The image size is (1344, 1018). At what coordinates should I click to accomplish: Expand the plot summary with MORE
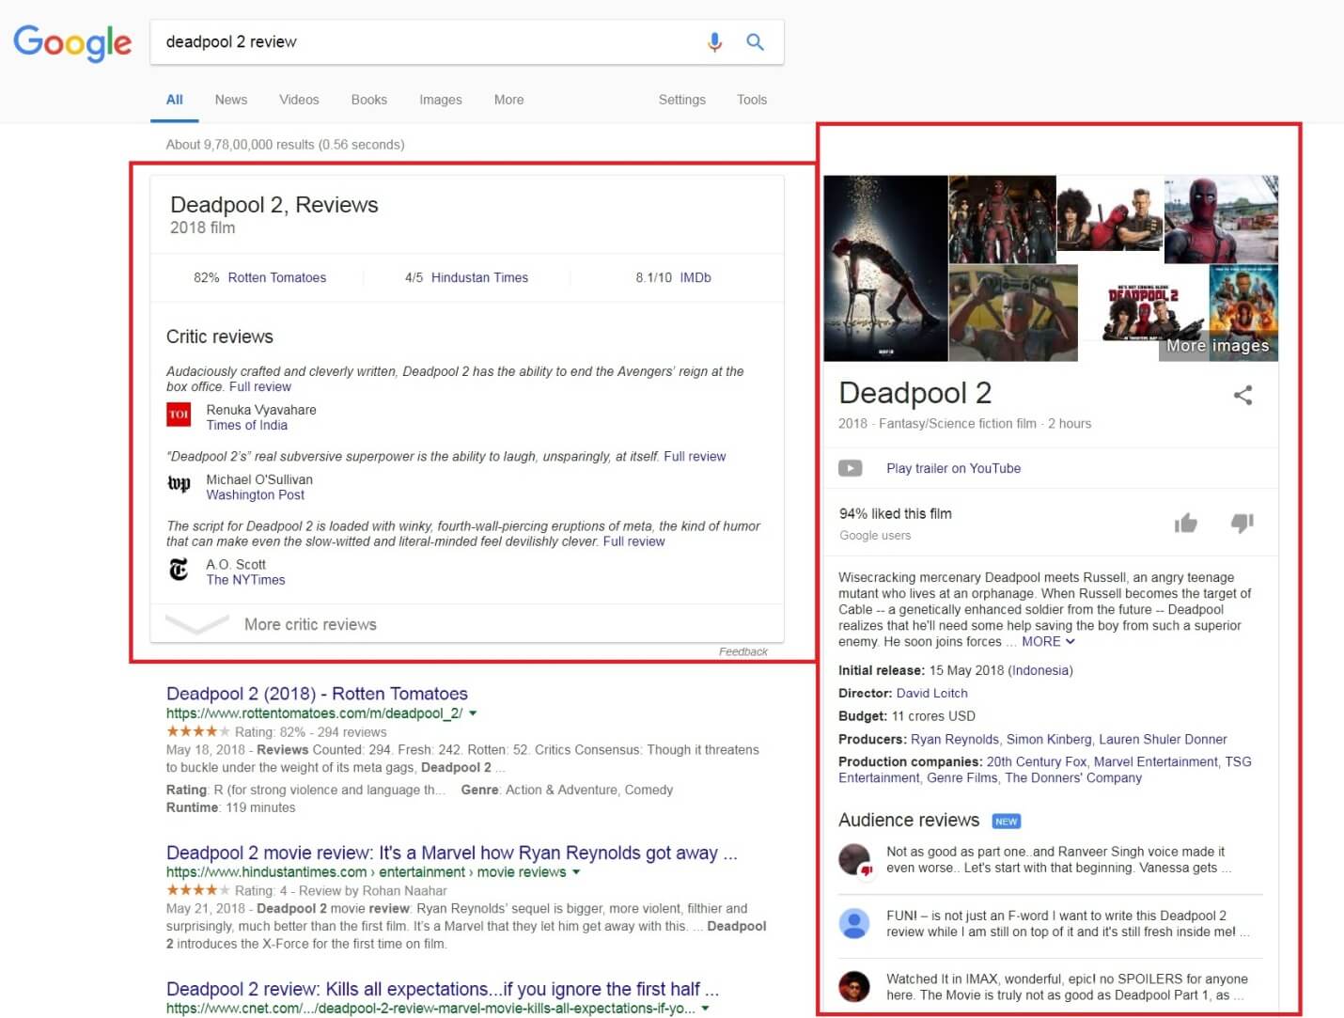1048,641
